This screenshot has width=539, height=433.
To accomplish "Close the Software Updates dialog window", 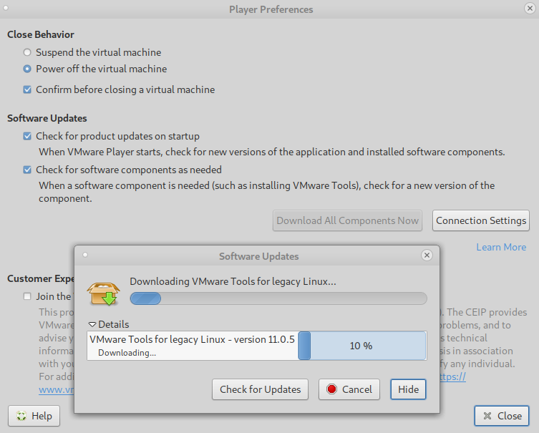I will 427,256.
